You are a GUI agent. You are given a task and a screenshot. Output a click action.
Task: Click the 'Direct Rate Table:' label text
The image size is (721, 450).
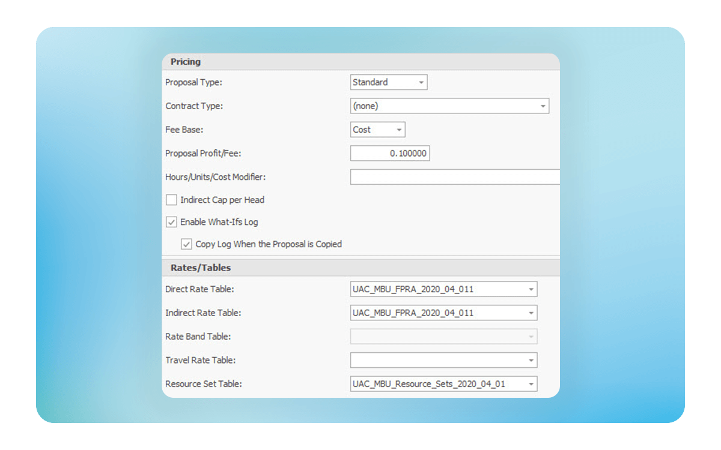click(x=199, y=289)
